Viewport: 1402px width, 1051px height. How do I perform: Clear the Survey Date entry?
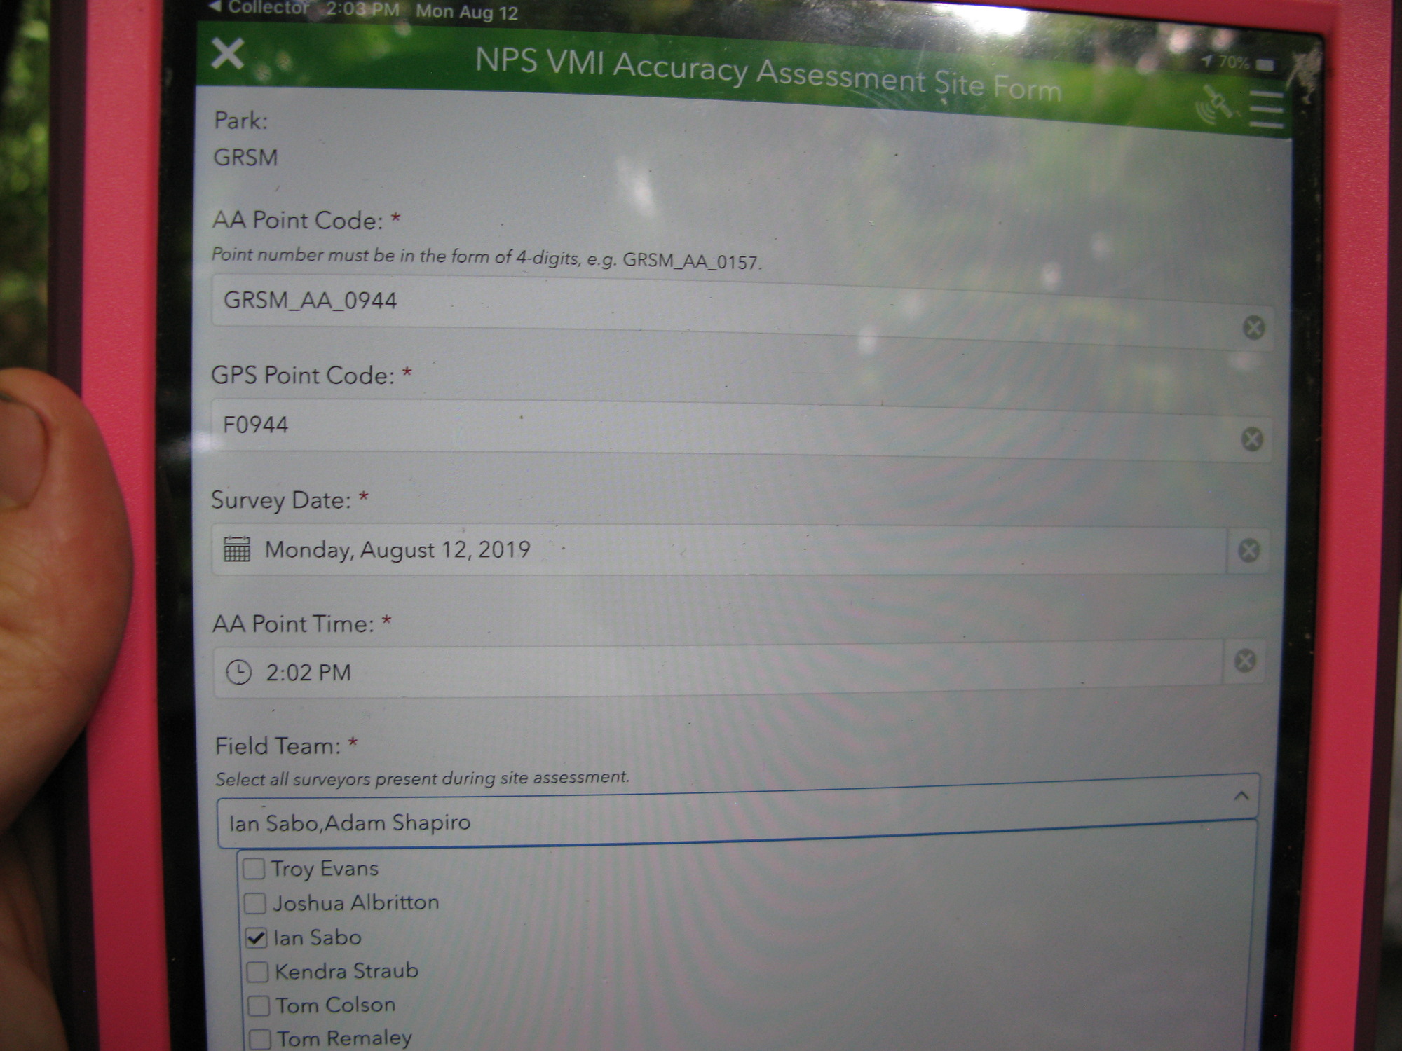point(1248,551)
